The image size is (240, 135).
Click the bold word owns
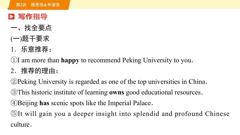(117, 93)
